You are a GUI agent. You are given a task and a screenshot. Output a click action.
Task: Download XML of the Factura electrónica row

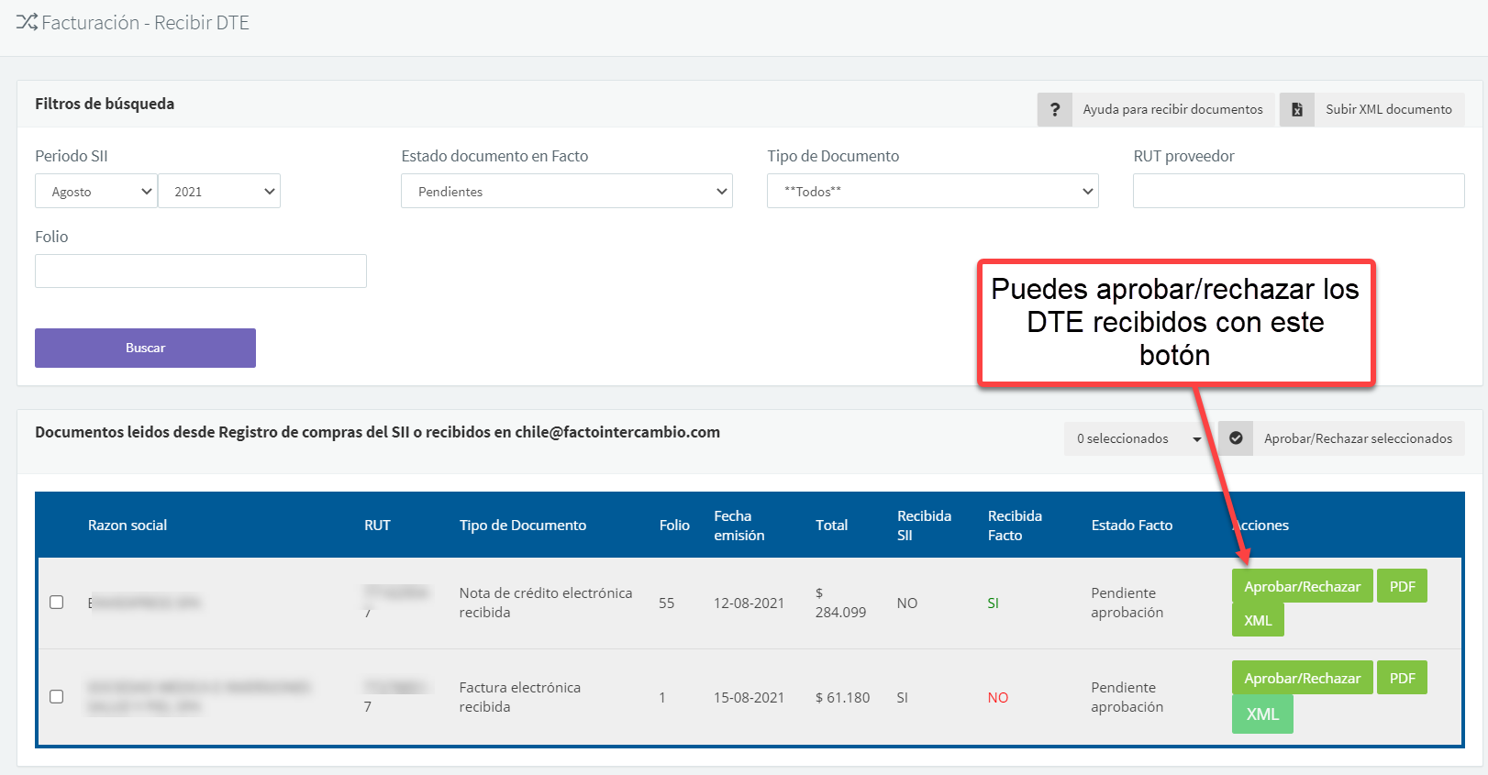coord(1261,714)
